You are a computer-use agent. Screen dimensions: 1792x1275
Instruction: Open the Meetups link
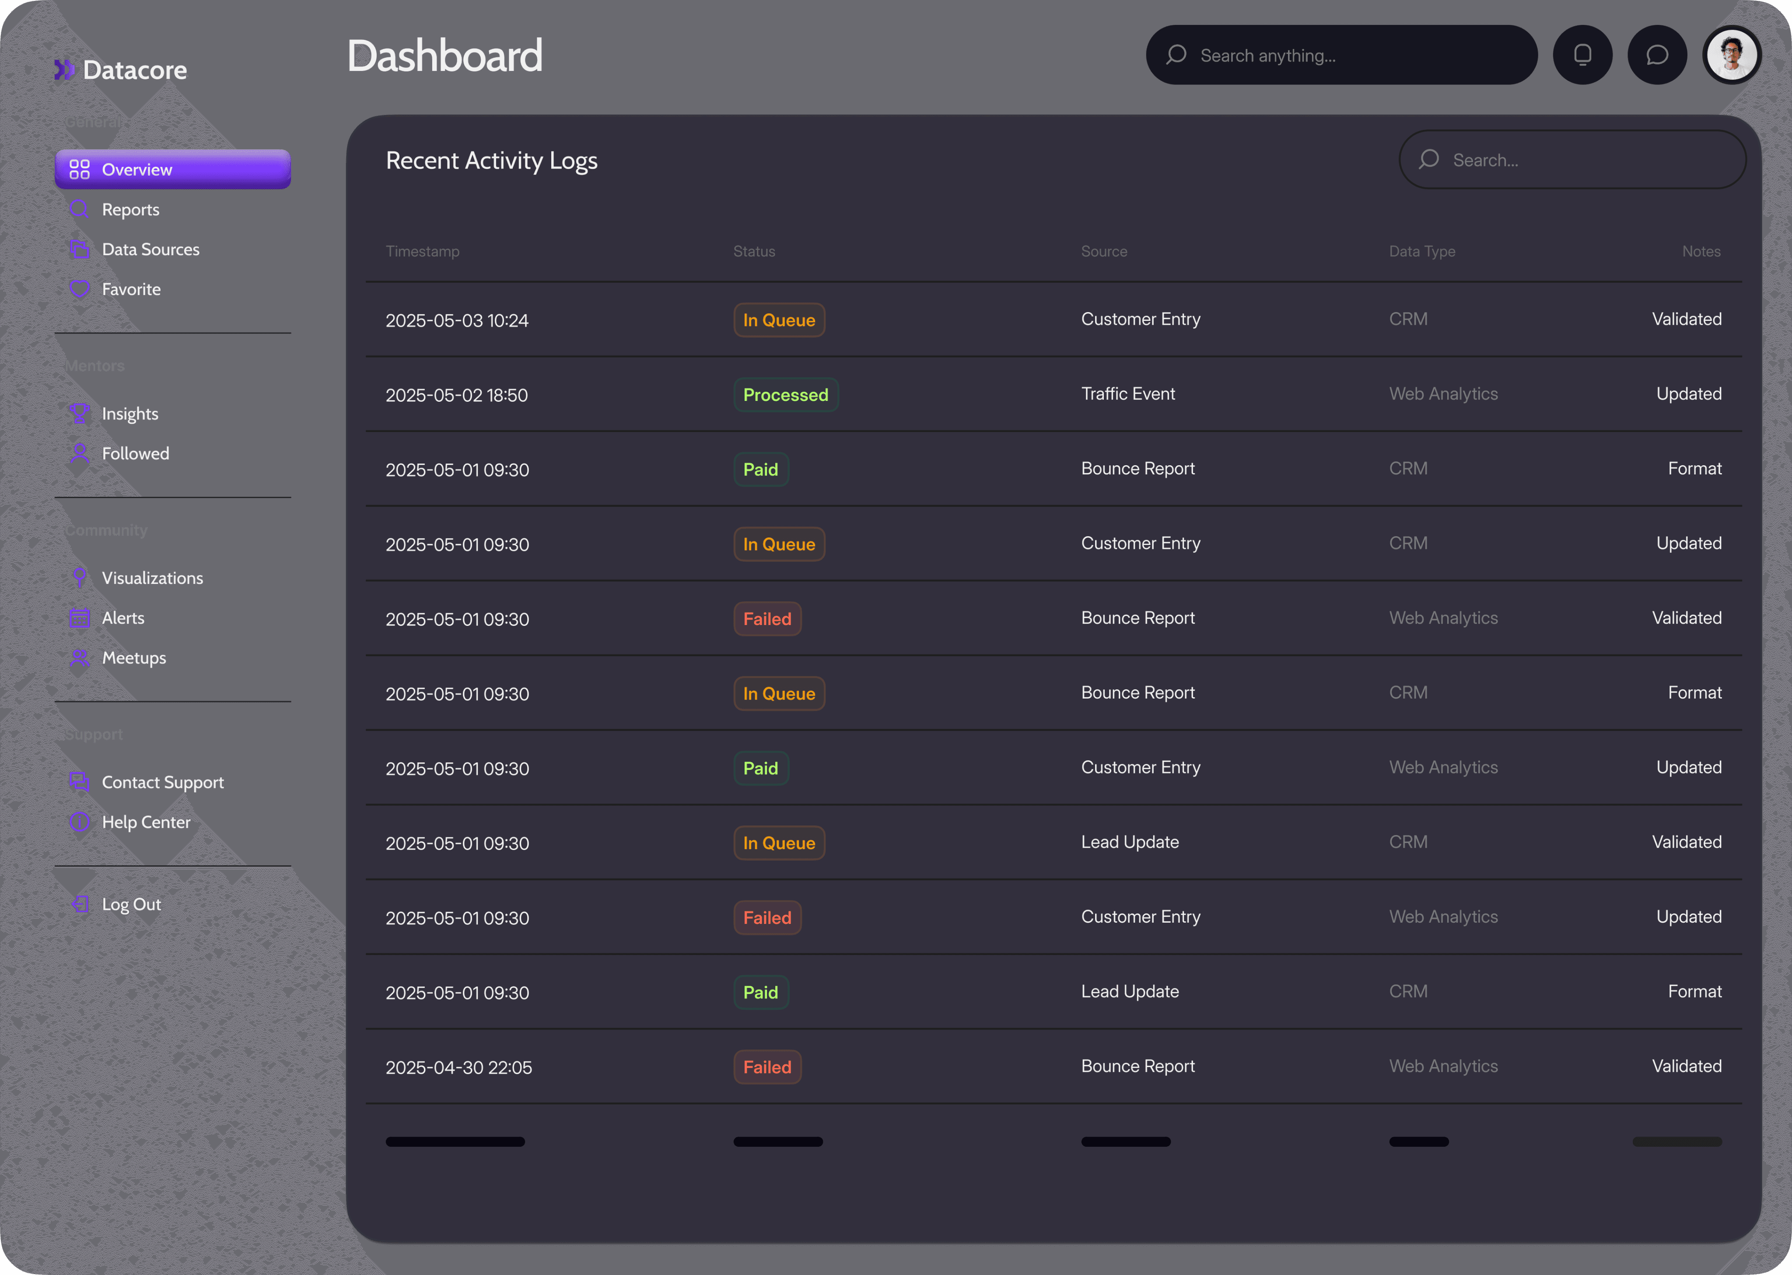pyautogui.click(x=173, y=658)
